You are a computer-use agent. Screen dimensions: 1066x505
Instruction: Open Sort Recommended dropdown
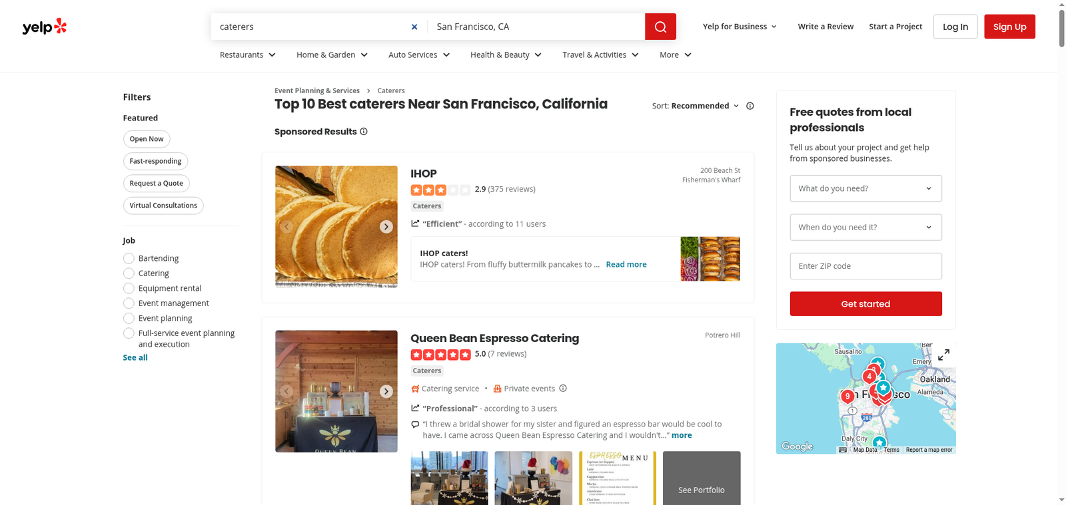coord(696,106)
